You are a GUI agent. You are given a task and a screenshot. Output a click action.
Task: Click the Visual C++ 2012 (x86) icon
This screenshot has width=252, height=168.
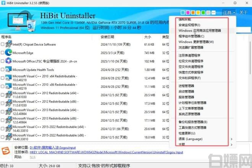pos(8,103)
